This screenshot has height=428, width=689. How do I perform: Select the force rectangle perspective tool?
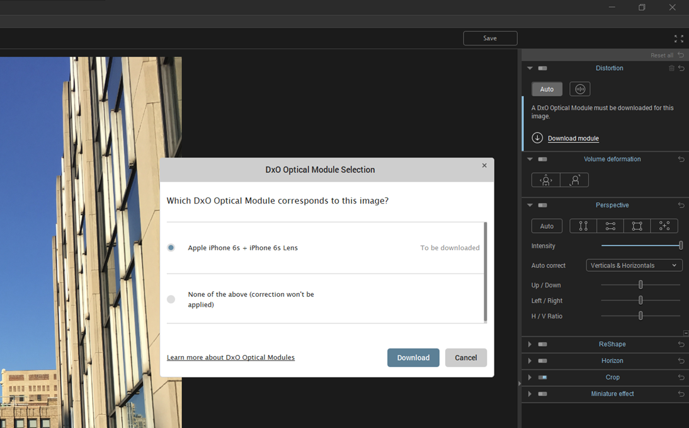(x=637, y=226)
